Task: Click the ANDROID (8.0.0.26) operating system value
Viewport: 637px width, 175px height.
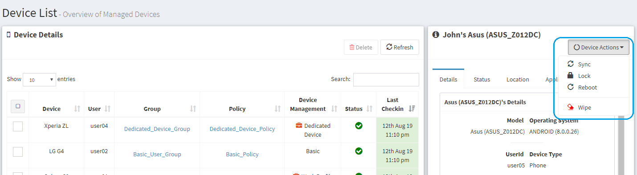Action: tap(554, 131)
